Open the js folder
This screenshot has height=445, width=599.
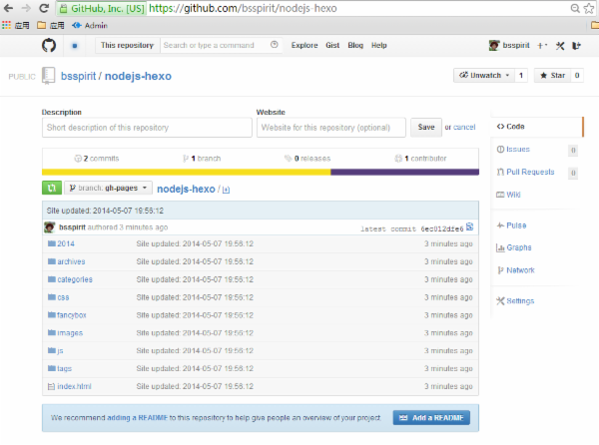point(60,351)
